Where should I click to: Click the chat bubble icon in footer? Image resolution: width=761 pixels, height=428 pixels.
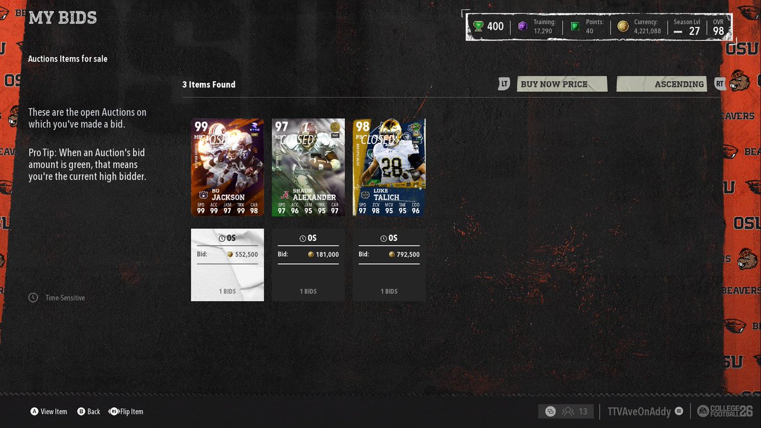pos(550,412)
